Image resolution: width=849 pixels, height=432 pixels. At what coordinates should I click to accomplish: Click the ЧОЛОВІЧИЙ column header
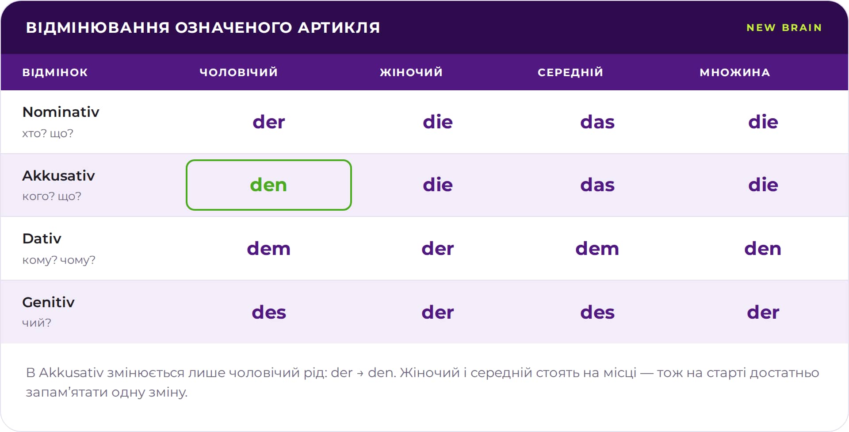point(239,72)
